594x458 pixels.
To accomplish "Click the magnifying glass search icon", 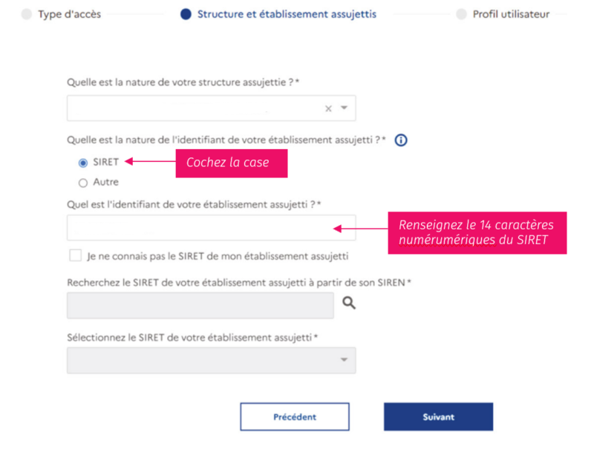I will tap(348, 302).
